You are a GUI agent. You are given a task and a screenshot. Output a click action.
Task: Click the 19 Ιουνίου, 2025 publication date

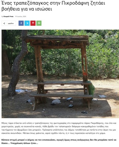tap(21, 16)
